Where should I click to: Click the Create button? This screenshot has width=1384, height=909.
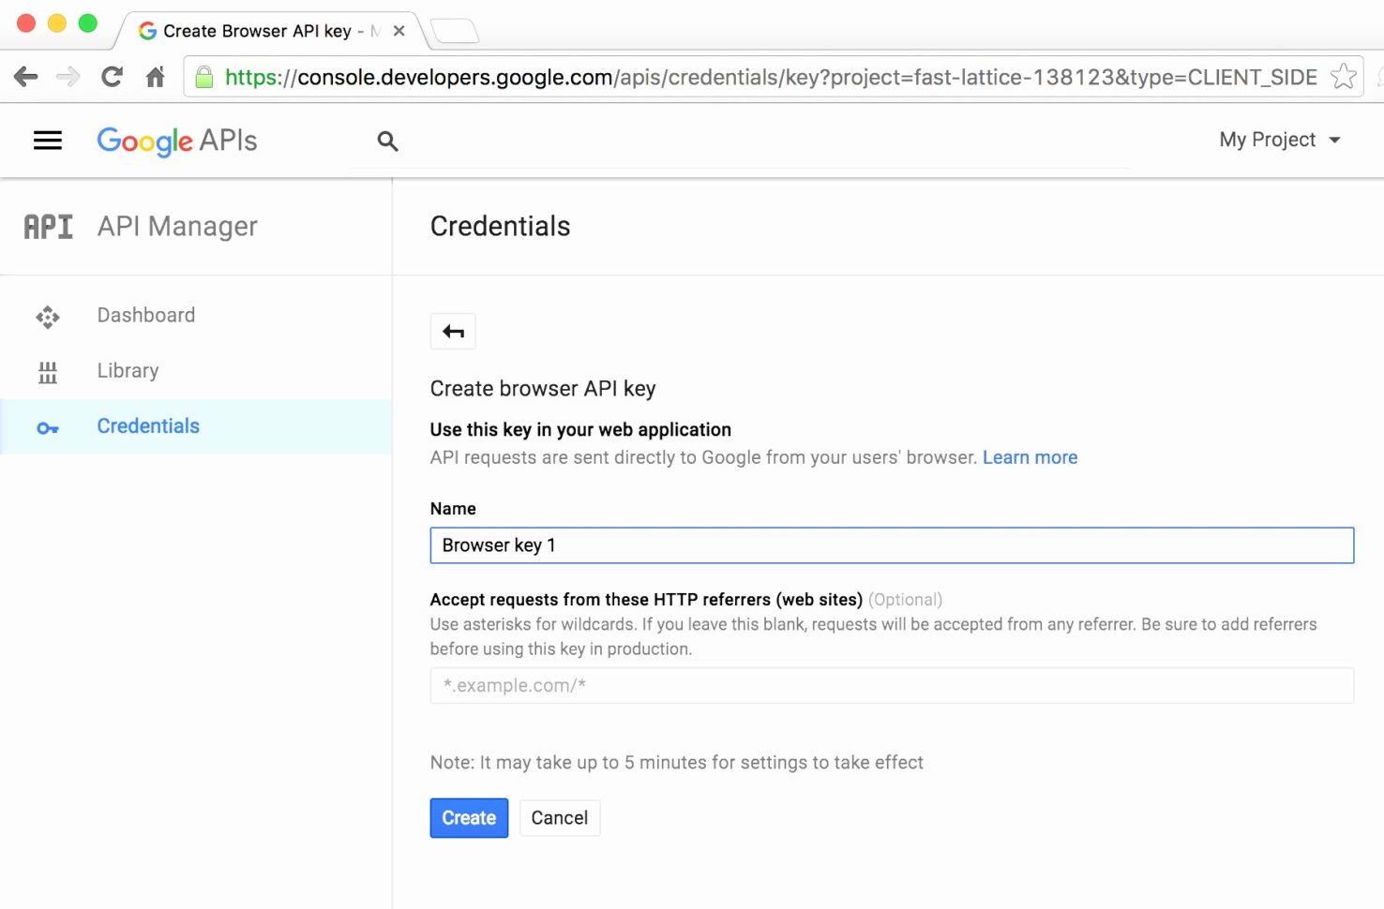click(469, 817)
